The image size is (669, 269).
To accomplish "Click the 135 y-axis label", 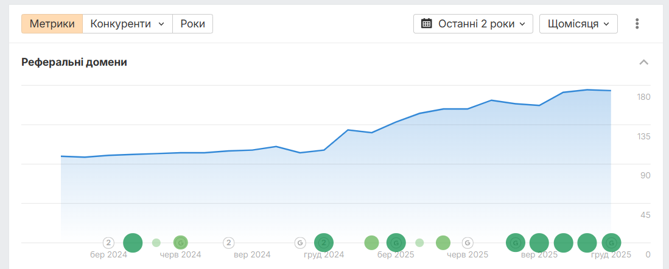I will point(643,136).
